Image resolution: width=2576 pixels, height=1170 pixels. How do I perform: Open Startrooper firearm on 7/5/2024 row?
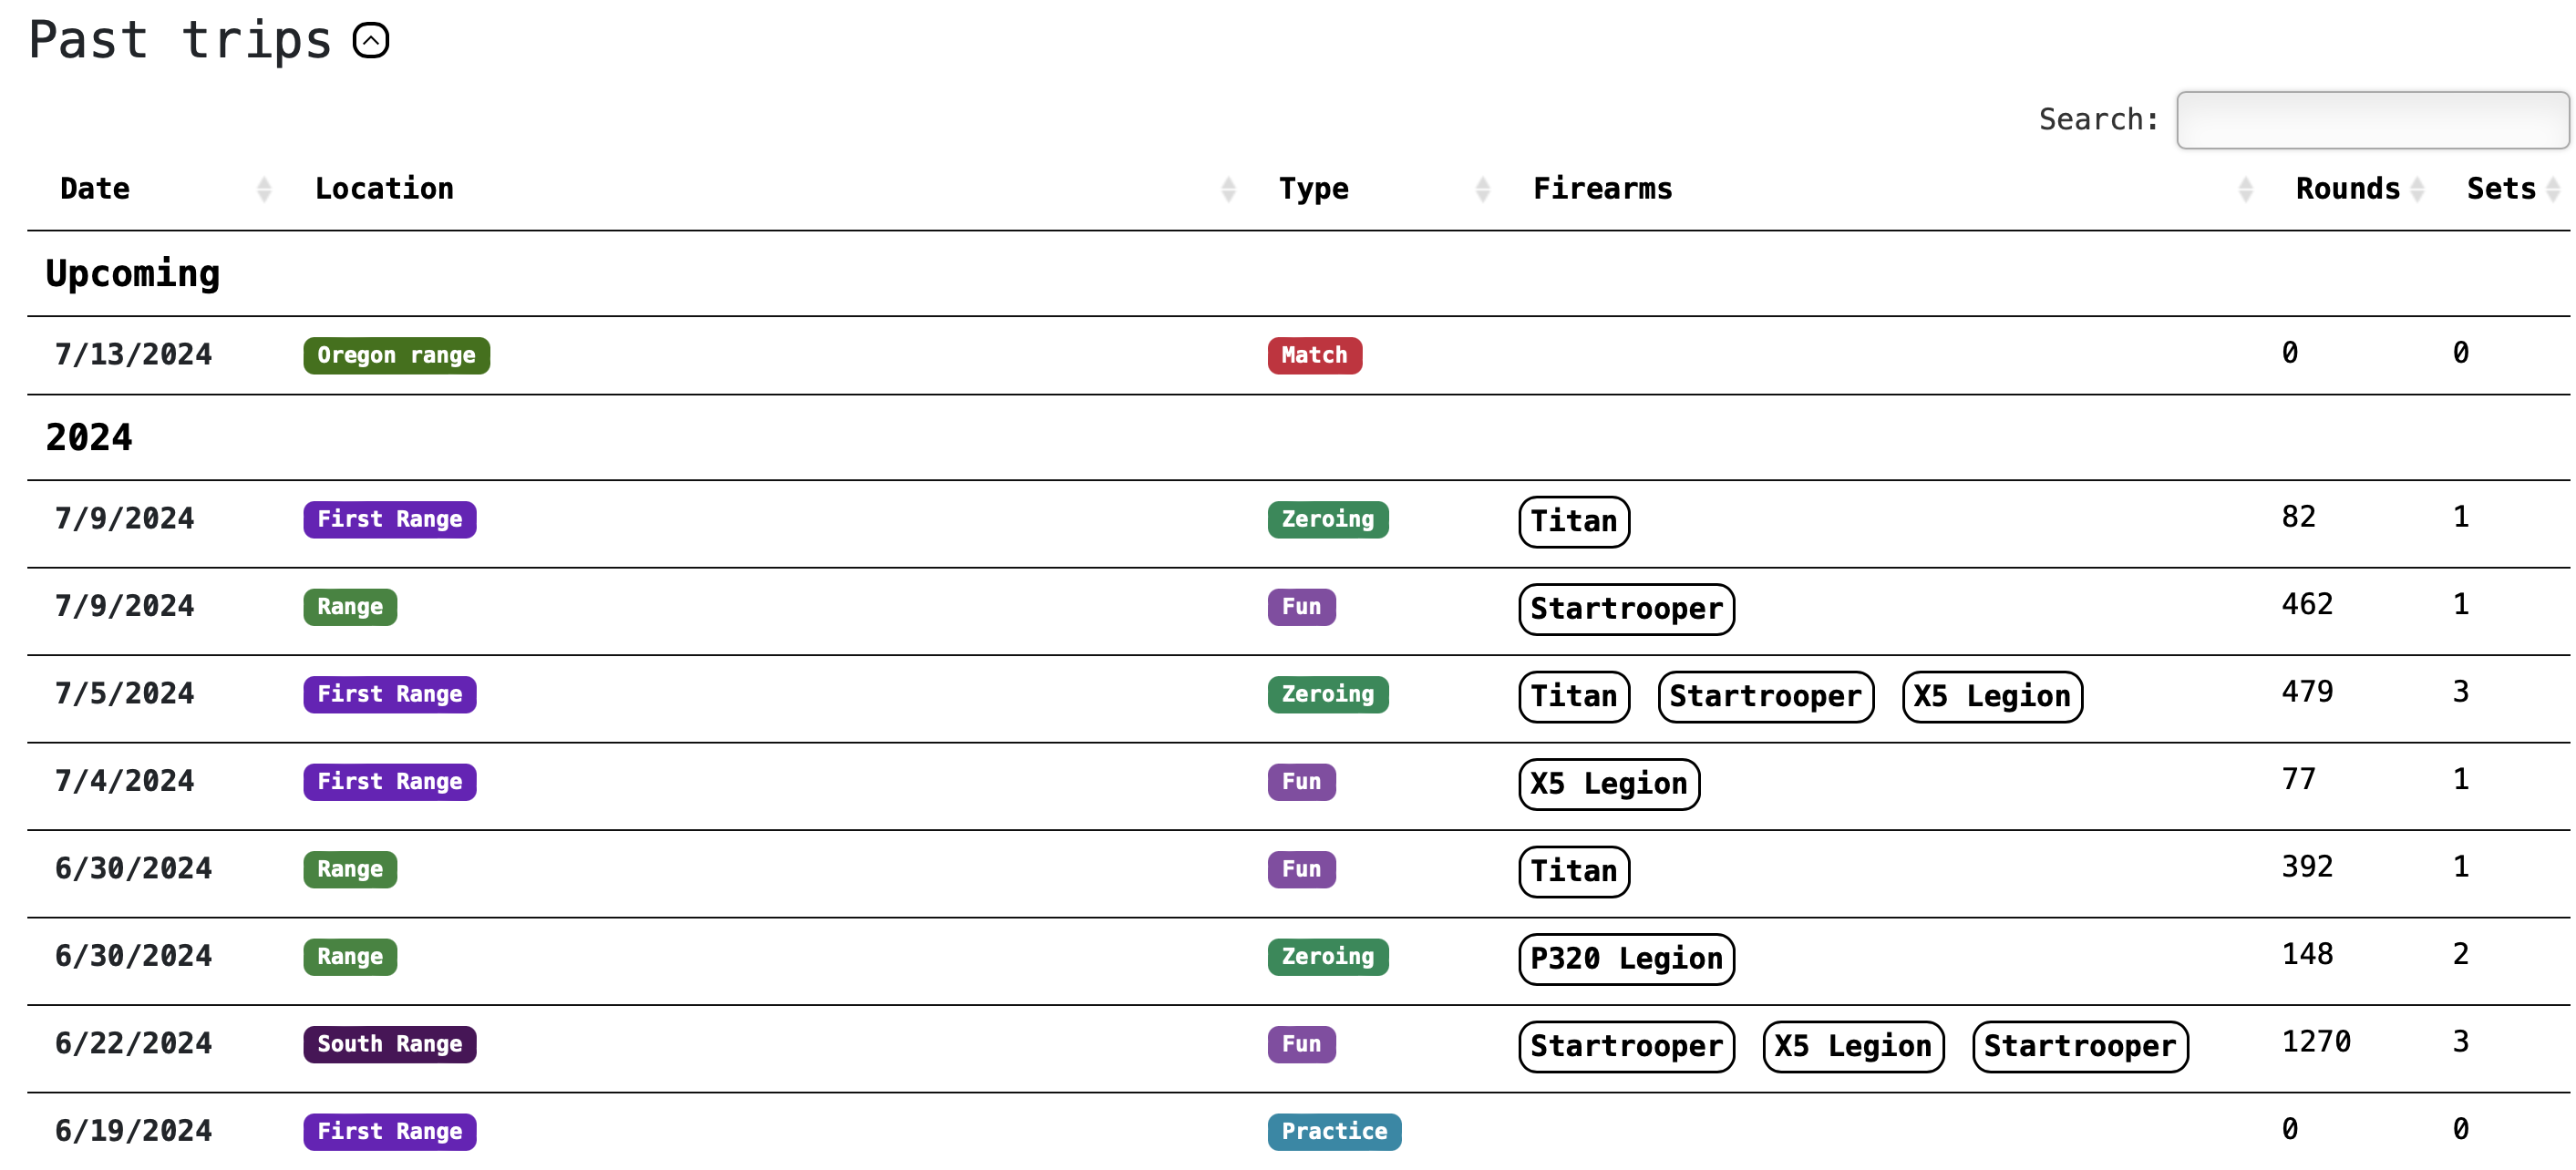(1765, 696)
